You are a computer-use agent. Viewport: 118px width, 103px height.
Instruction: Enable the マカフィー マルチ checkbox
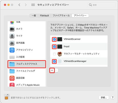[54, 54]
